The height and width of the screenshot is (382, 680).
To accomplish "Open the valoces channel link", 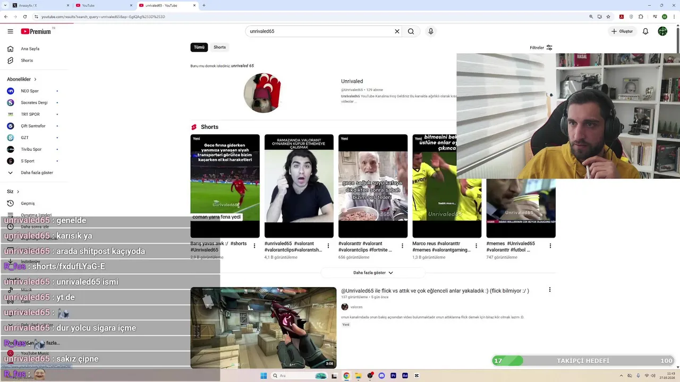I will 356,307.
